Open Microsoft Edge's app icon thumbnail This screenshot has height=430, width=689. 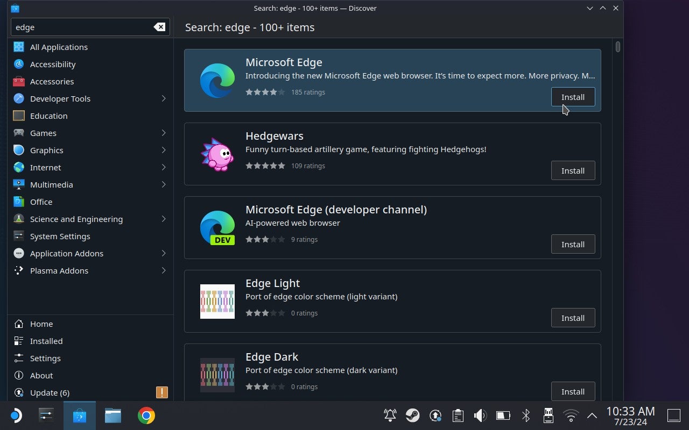click(217, 80)
